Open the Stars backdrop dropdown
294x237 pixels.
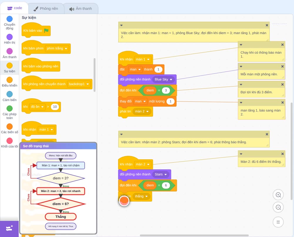coord(161,174)
